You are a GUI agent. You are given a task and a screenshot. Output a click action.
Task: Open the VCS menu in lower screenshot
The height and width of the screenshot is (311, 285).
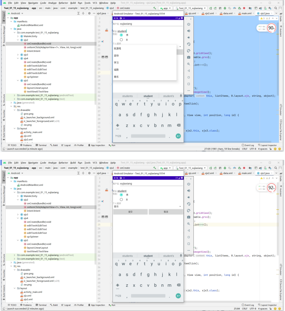[95, 163]
